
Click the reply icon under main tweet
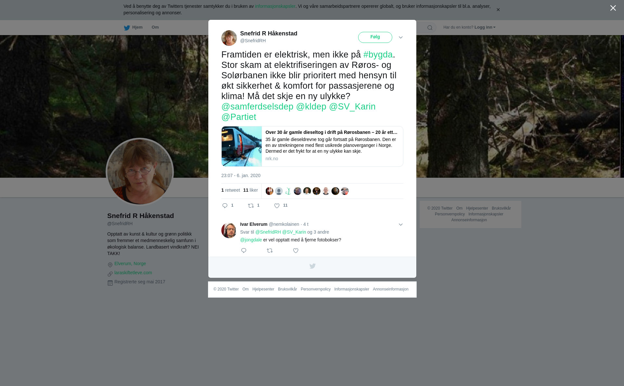point(225,206)
